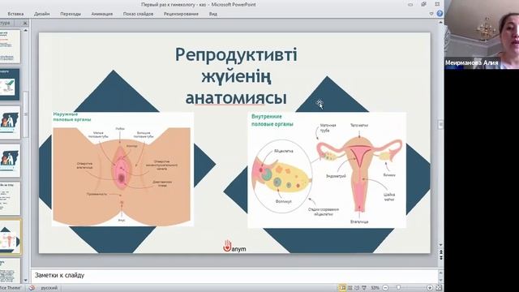The image size is (519, 292).
Task: Go to next slide with double-arrow button
Action: coord(440,258)
